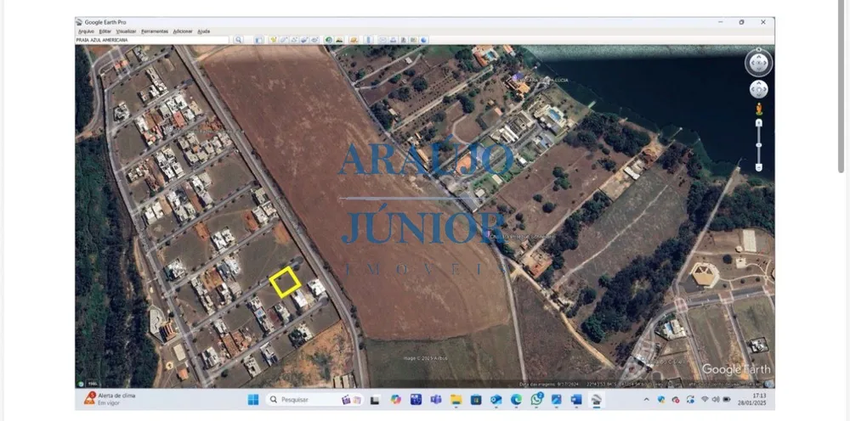
Task: Click the zoom in plus button
Action: click(758, 123)
